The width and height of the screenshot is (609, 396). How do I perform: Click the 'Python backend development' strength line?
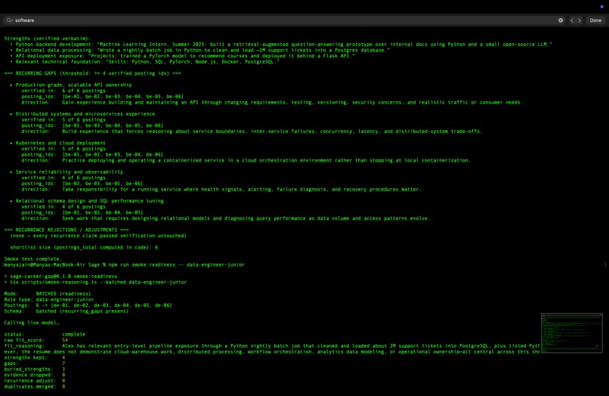point(281,45)
